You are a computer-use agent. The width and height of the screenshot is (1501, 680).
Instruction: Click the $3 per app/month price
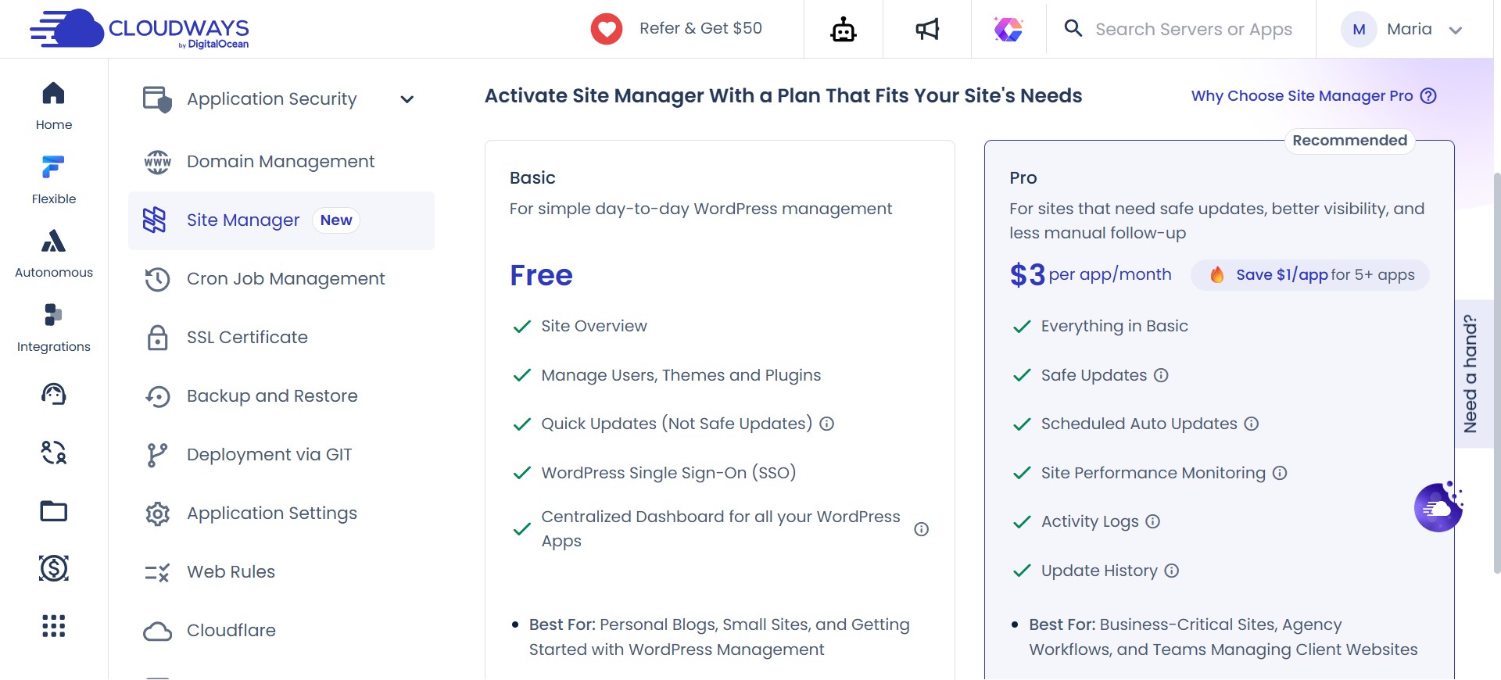pos(1091,275)
